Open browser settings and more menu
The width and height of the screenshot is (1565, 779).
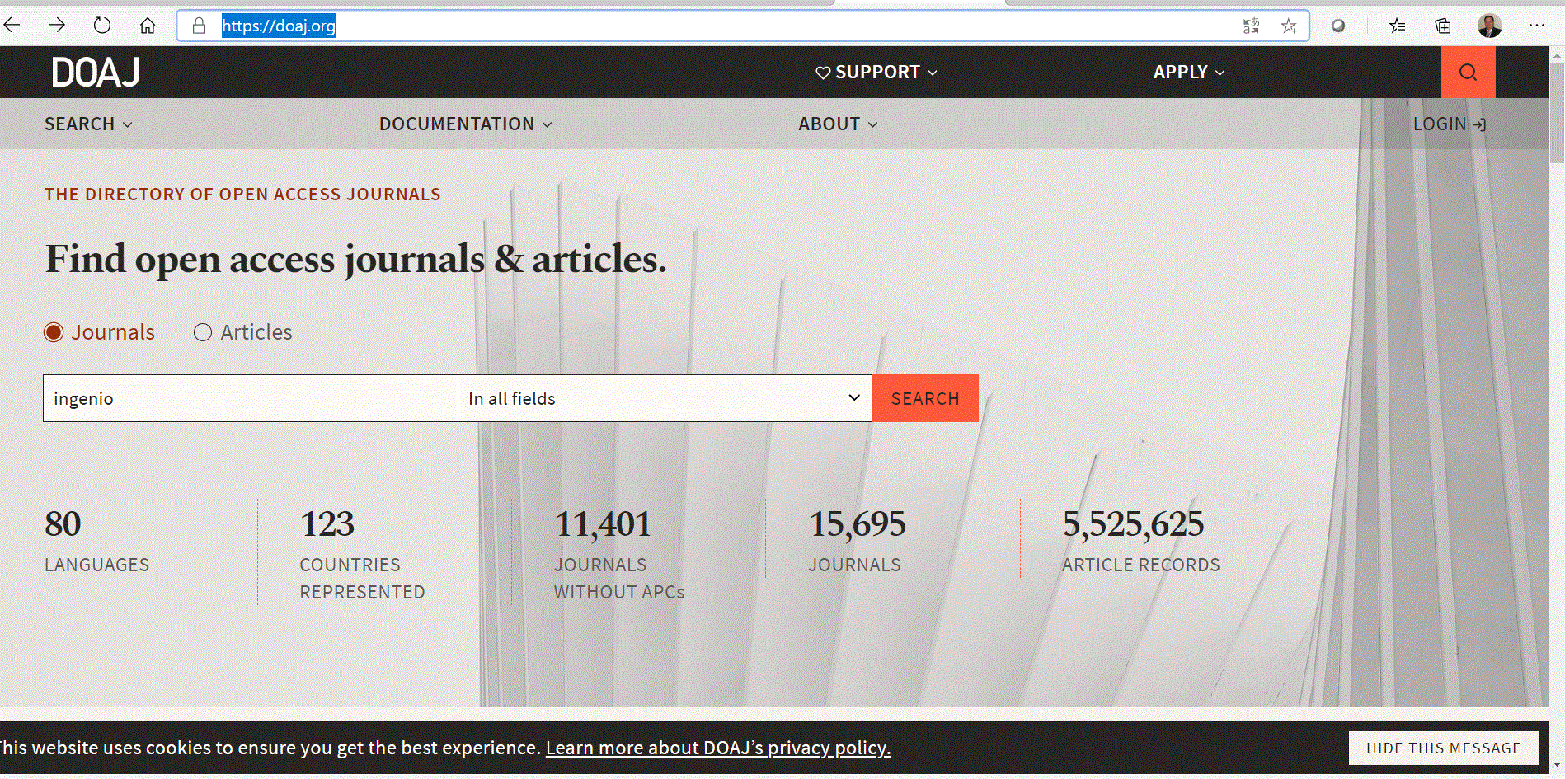click(1537, 26)
